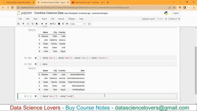Screen dimensions: 197x111
Task: Cut selected cells with the scissors icon
Action: (28, 24)
